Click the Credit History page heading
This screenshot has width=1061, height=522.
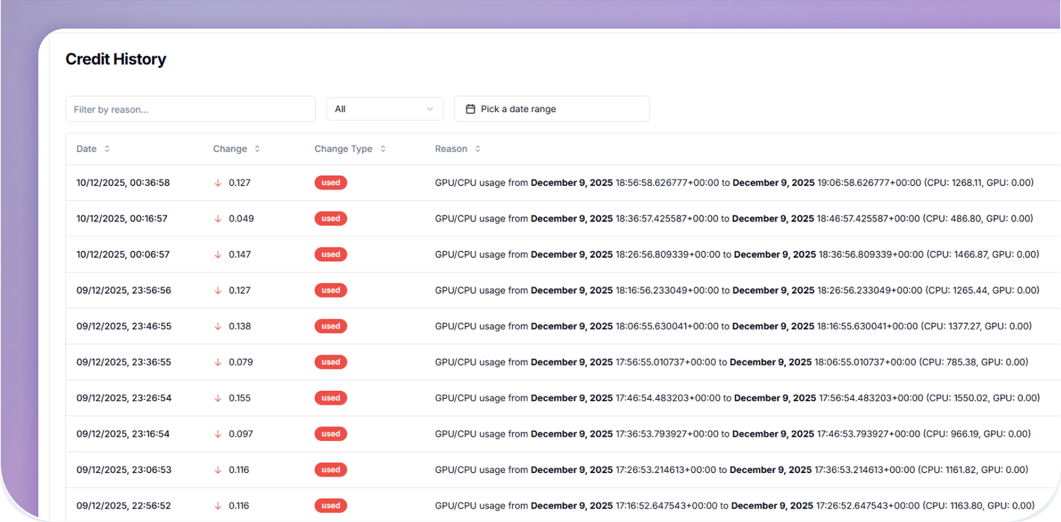tap(115, 59)
